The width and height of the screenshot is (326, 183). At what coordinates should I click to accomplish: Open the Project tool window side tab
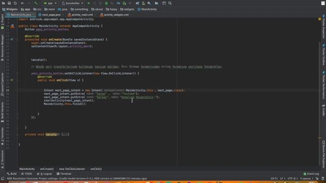(2, 21)
